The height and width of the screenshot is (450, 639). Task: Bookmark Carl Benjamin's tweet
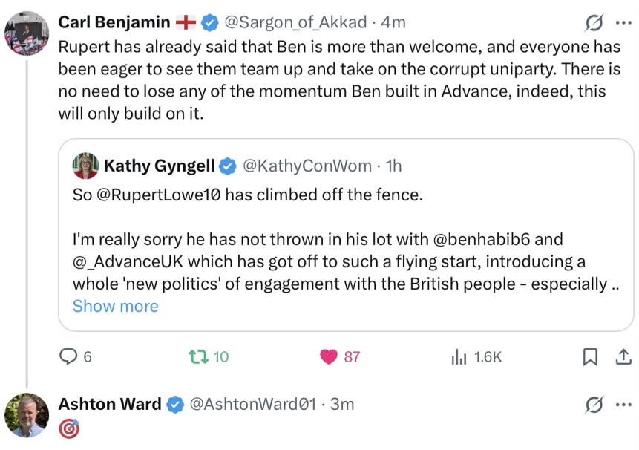[x=590, y=357]
